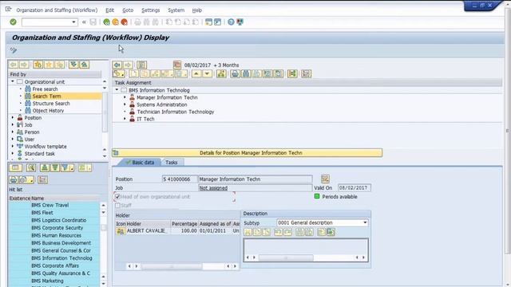
Task: Open the command field dropdown
Action: pyautogui.click(x=73, y=22)
